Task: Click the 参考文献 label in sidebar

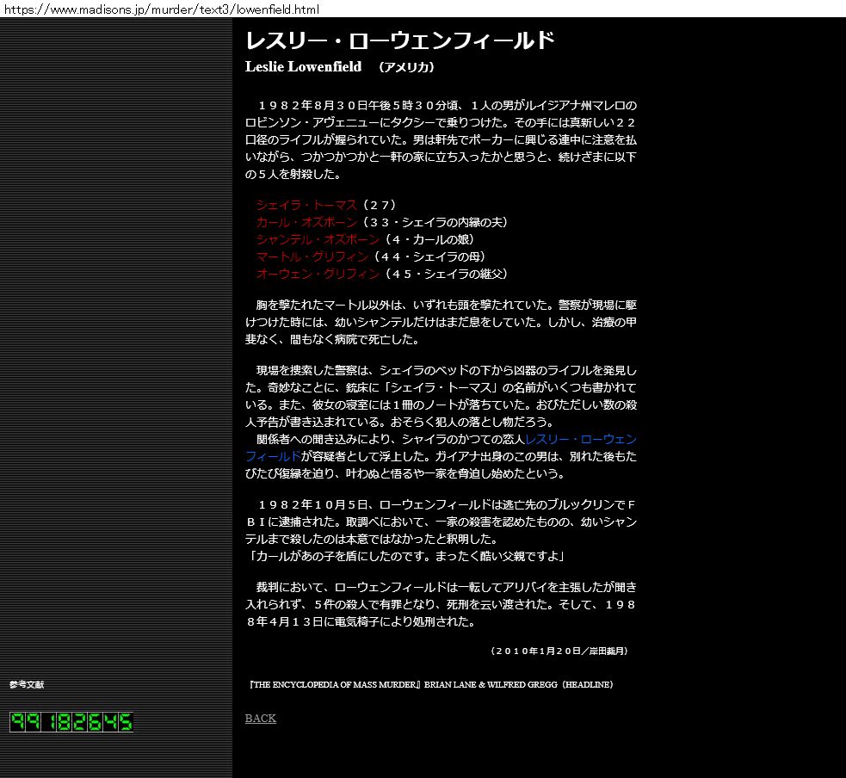Action: [27, 685]
